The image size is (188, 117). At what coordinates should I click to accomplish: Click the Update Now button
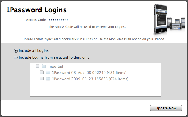coord(166,108)
